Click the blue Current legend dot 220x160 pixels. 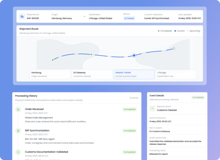[175, 31]
